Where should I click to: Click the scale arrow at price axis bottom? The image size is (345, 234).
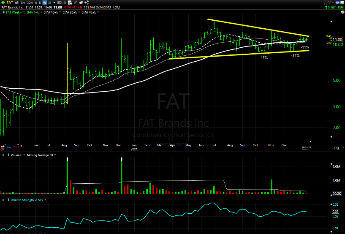[331, 137]
